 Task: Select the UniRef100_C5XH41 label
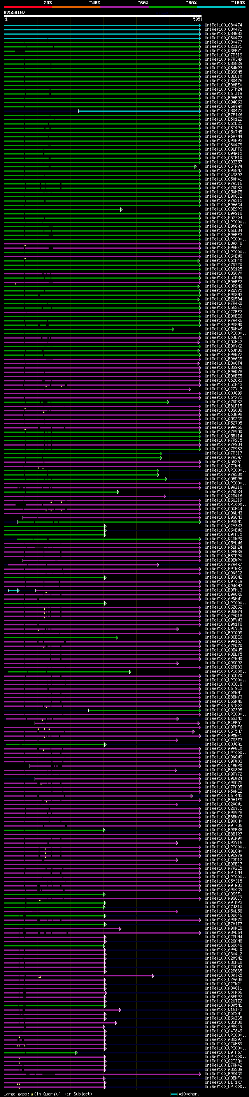223,179
